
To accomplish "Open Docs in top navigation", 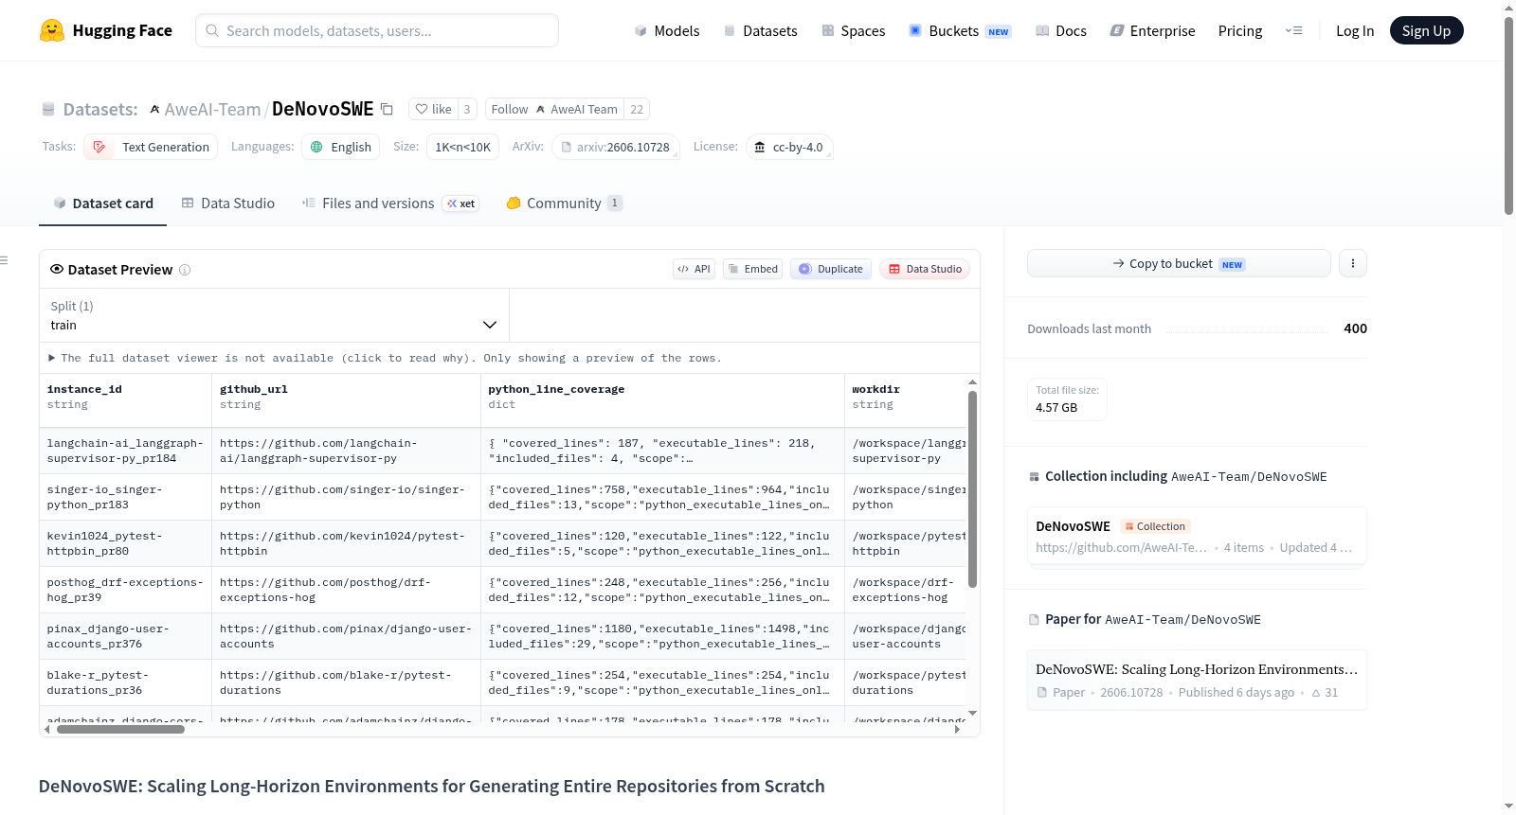I will 1061,30.
